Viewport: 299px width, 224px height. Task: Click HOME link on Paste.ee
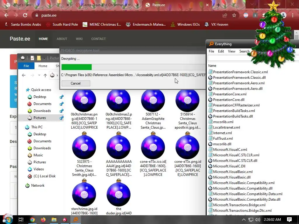pos(43,39)
